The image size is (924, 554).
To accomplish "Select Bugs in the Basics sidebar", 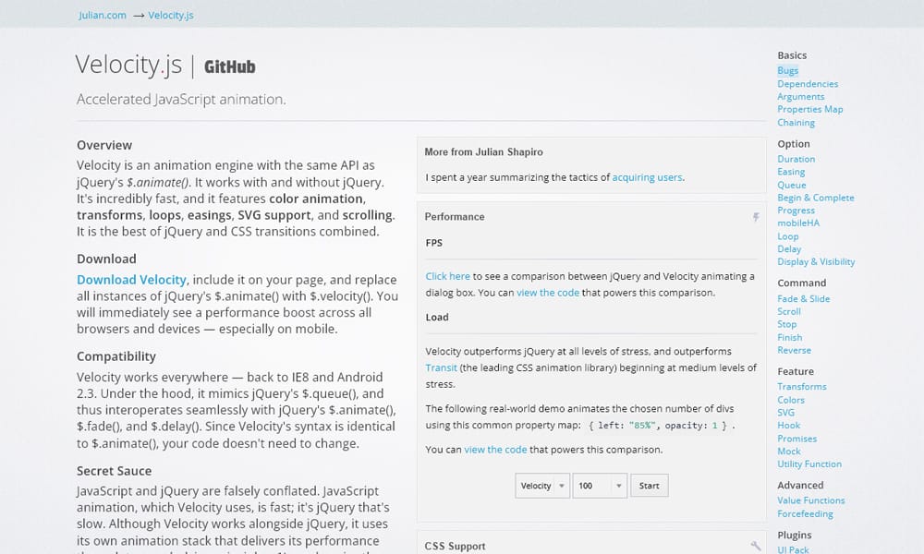I will pos(787,70).
